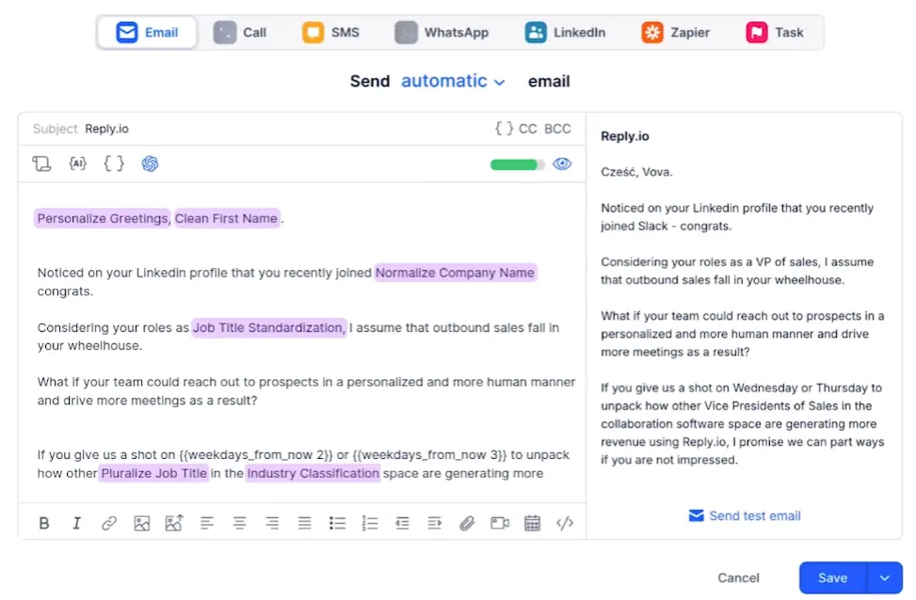Screen dimensions: 916x600
Task: Toggle bold formatting in the editor
Action: pos(44,523)
